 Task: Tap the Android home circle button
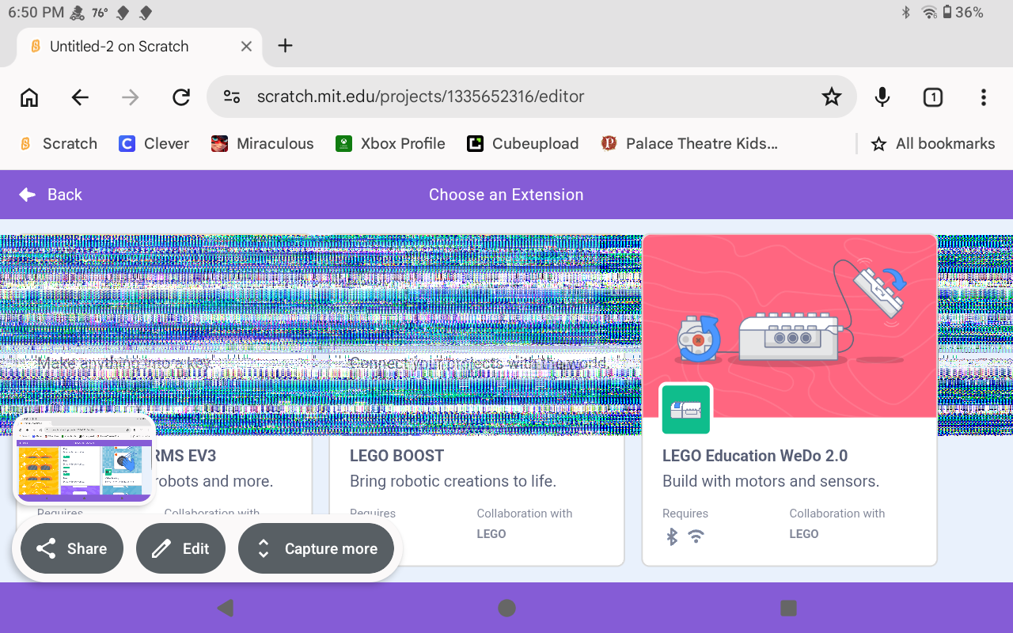(x=506, y=608)
